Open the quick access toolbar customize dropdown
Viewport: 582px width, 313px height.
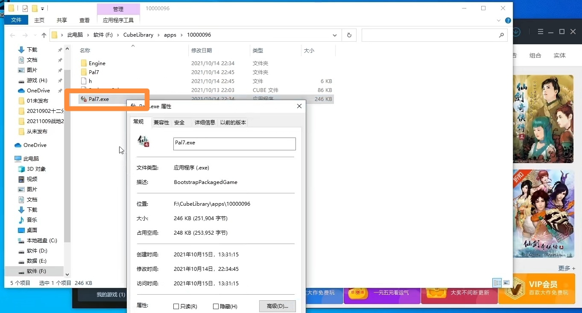pyautogui.click(x=42, y=9)
